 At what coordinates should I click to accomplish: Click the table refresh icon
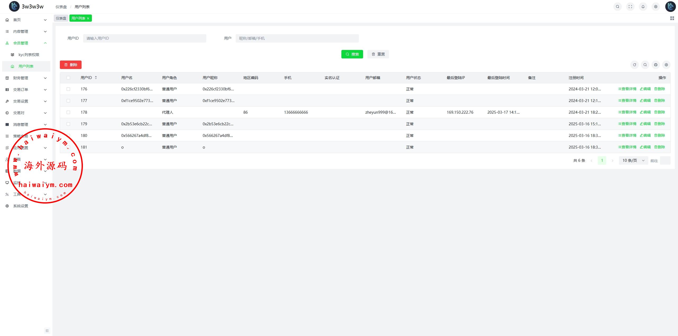[634, 65]
